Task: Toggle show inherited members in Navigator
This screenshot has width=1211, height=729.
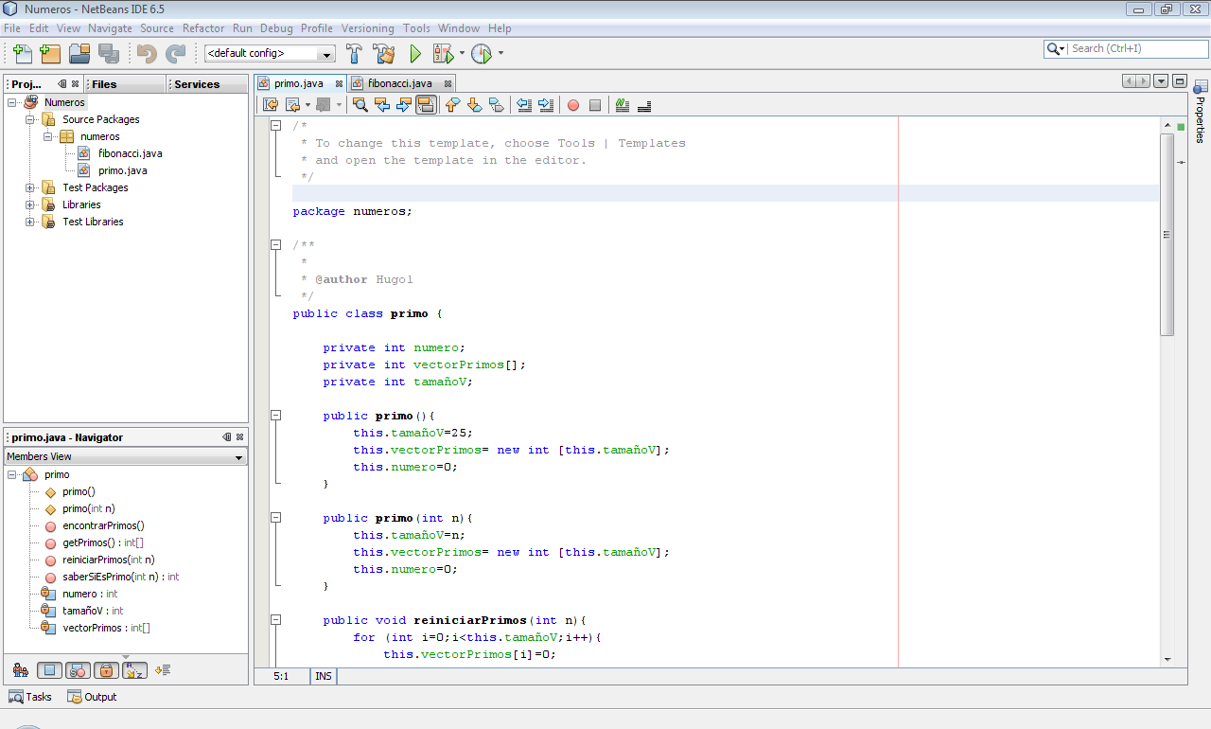Action: point(19,670)
